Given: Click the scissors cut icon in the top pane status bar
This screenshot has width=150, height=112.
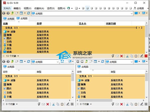Looking at the screenshot, I should tap(127, 56).
